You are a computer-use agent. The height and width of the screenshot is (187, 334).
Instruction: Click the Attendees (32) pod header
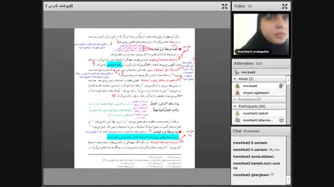(x=261, y=63)
